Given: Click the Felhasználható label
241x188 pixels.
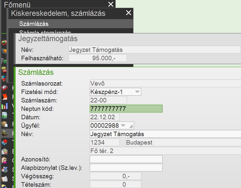Looking at the screenshot, I should (42, 58).
